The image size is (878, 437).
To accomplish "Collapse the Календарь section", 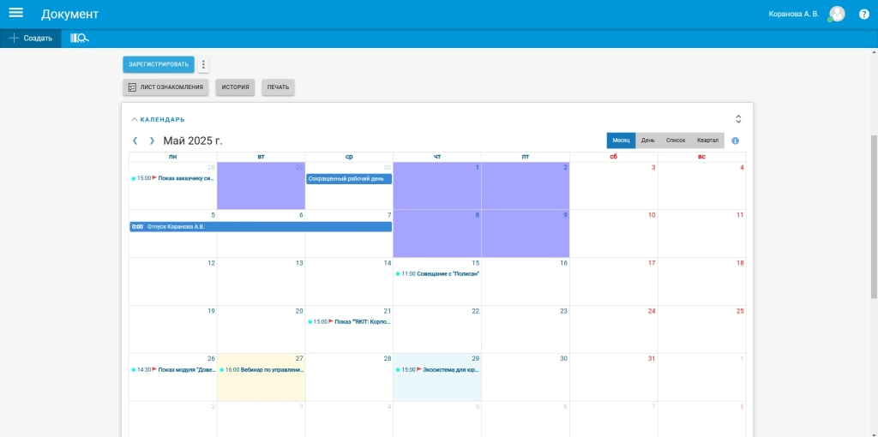I will 158,120.
